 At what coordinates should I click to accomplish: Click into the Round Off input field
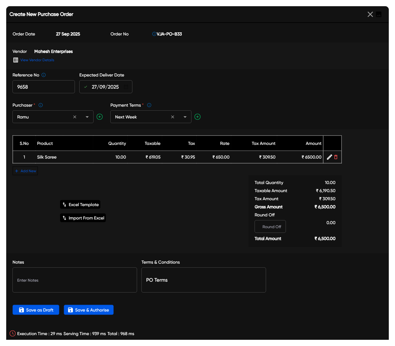coord(270,227)
